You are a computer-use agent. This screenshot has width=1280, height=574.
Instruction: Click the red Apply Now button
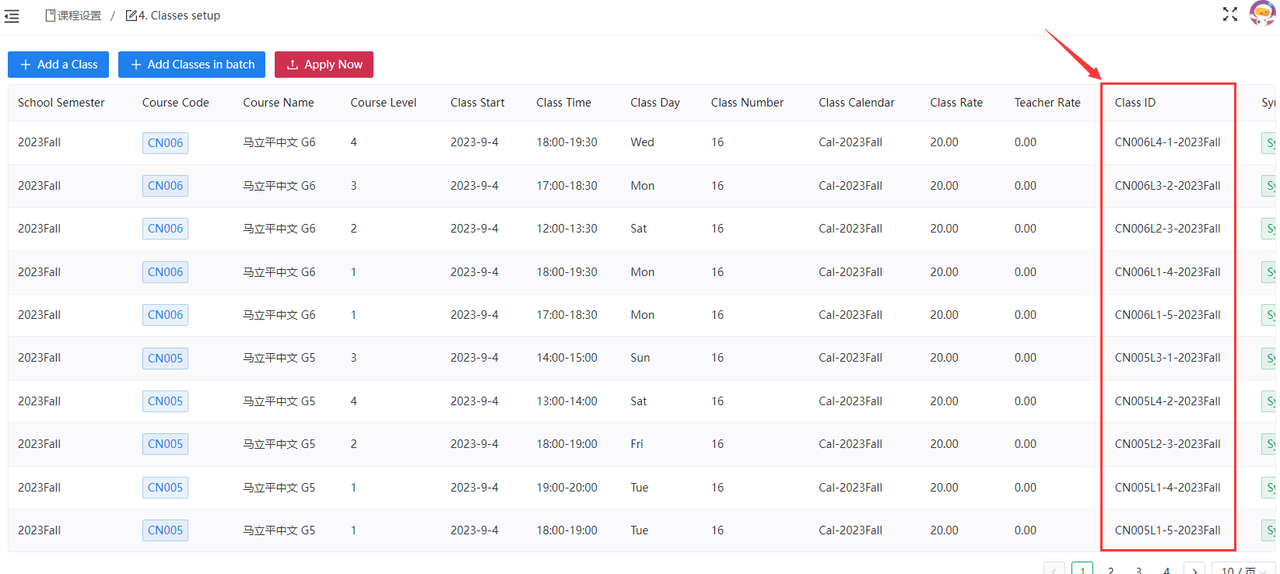coord(324,65)
